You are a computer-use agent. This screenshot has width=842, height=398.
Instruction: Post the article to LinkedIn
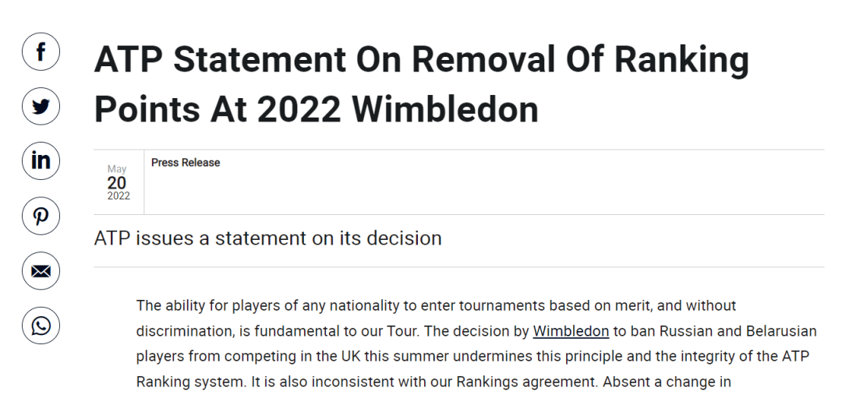[x=41, y=161]
